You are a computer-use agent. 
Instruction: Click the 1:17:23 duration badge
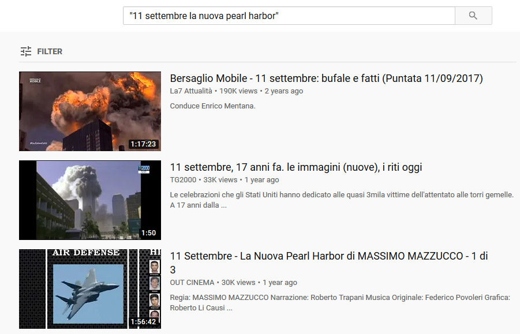[144, 144]
